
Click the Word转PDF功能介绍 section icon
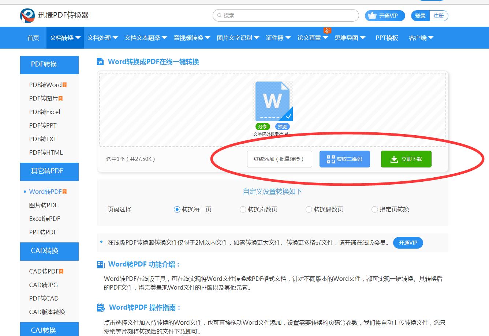coord(100,264)
